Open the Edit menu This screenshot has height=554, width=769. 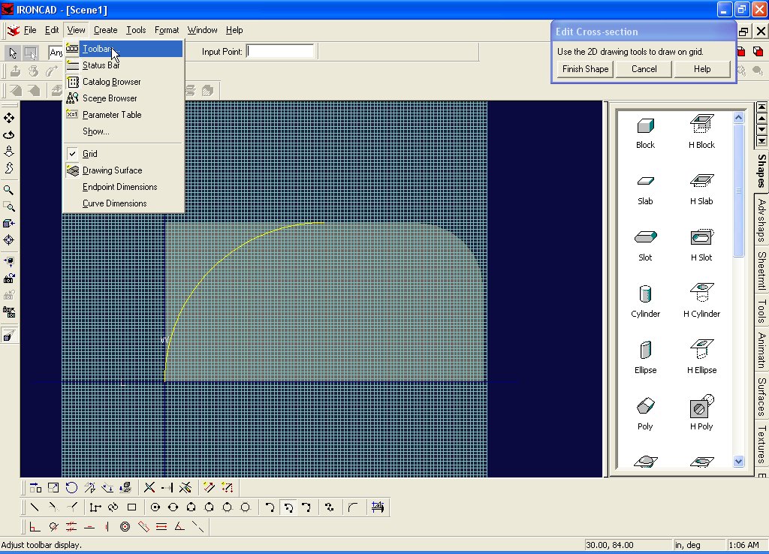point(52,30)
